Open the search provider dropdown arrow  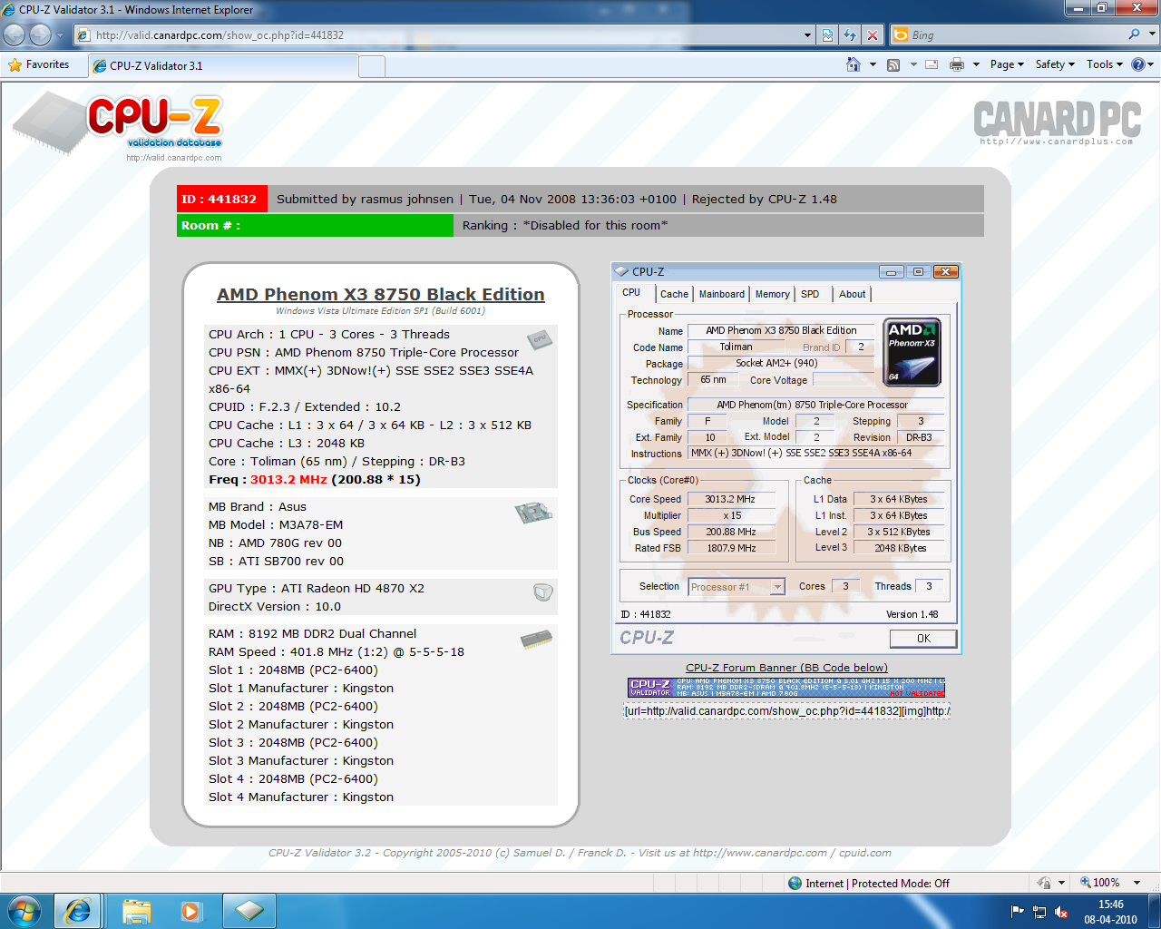pos(1153,34)
